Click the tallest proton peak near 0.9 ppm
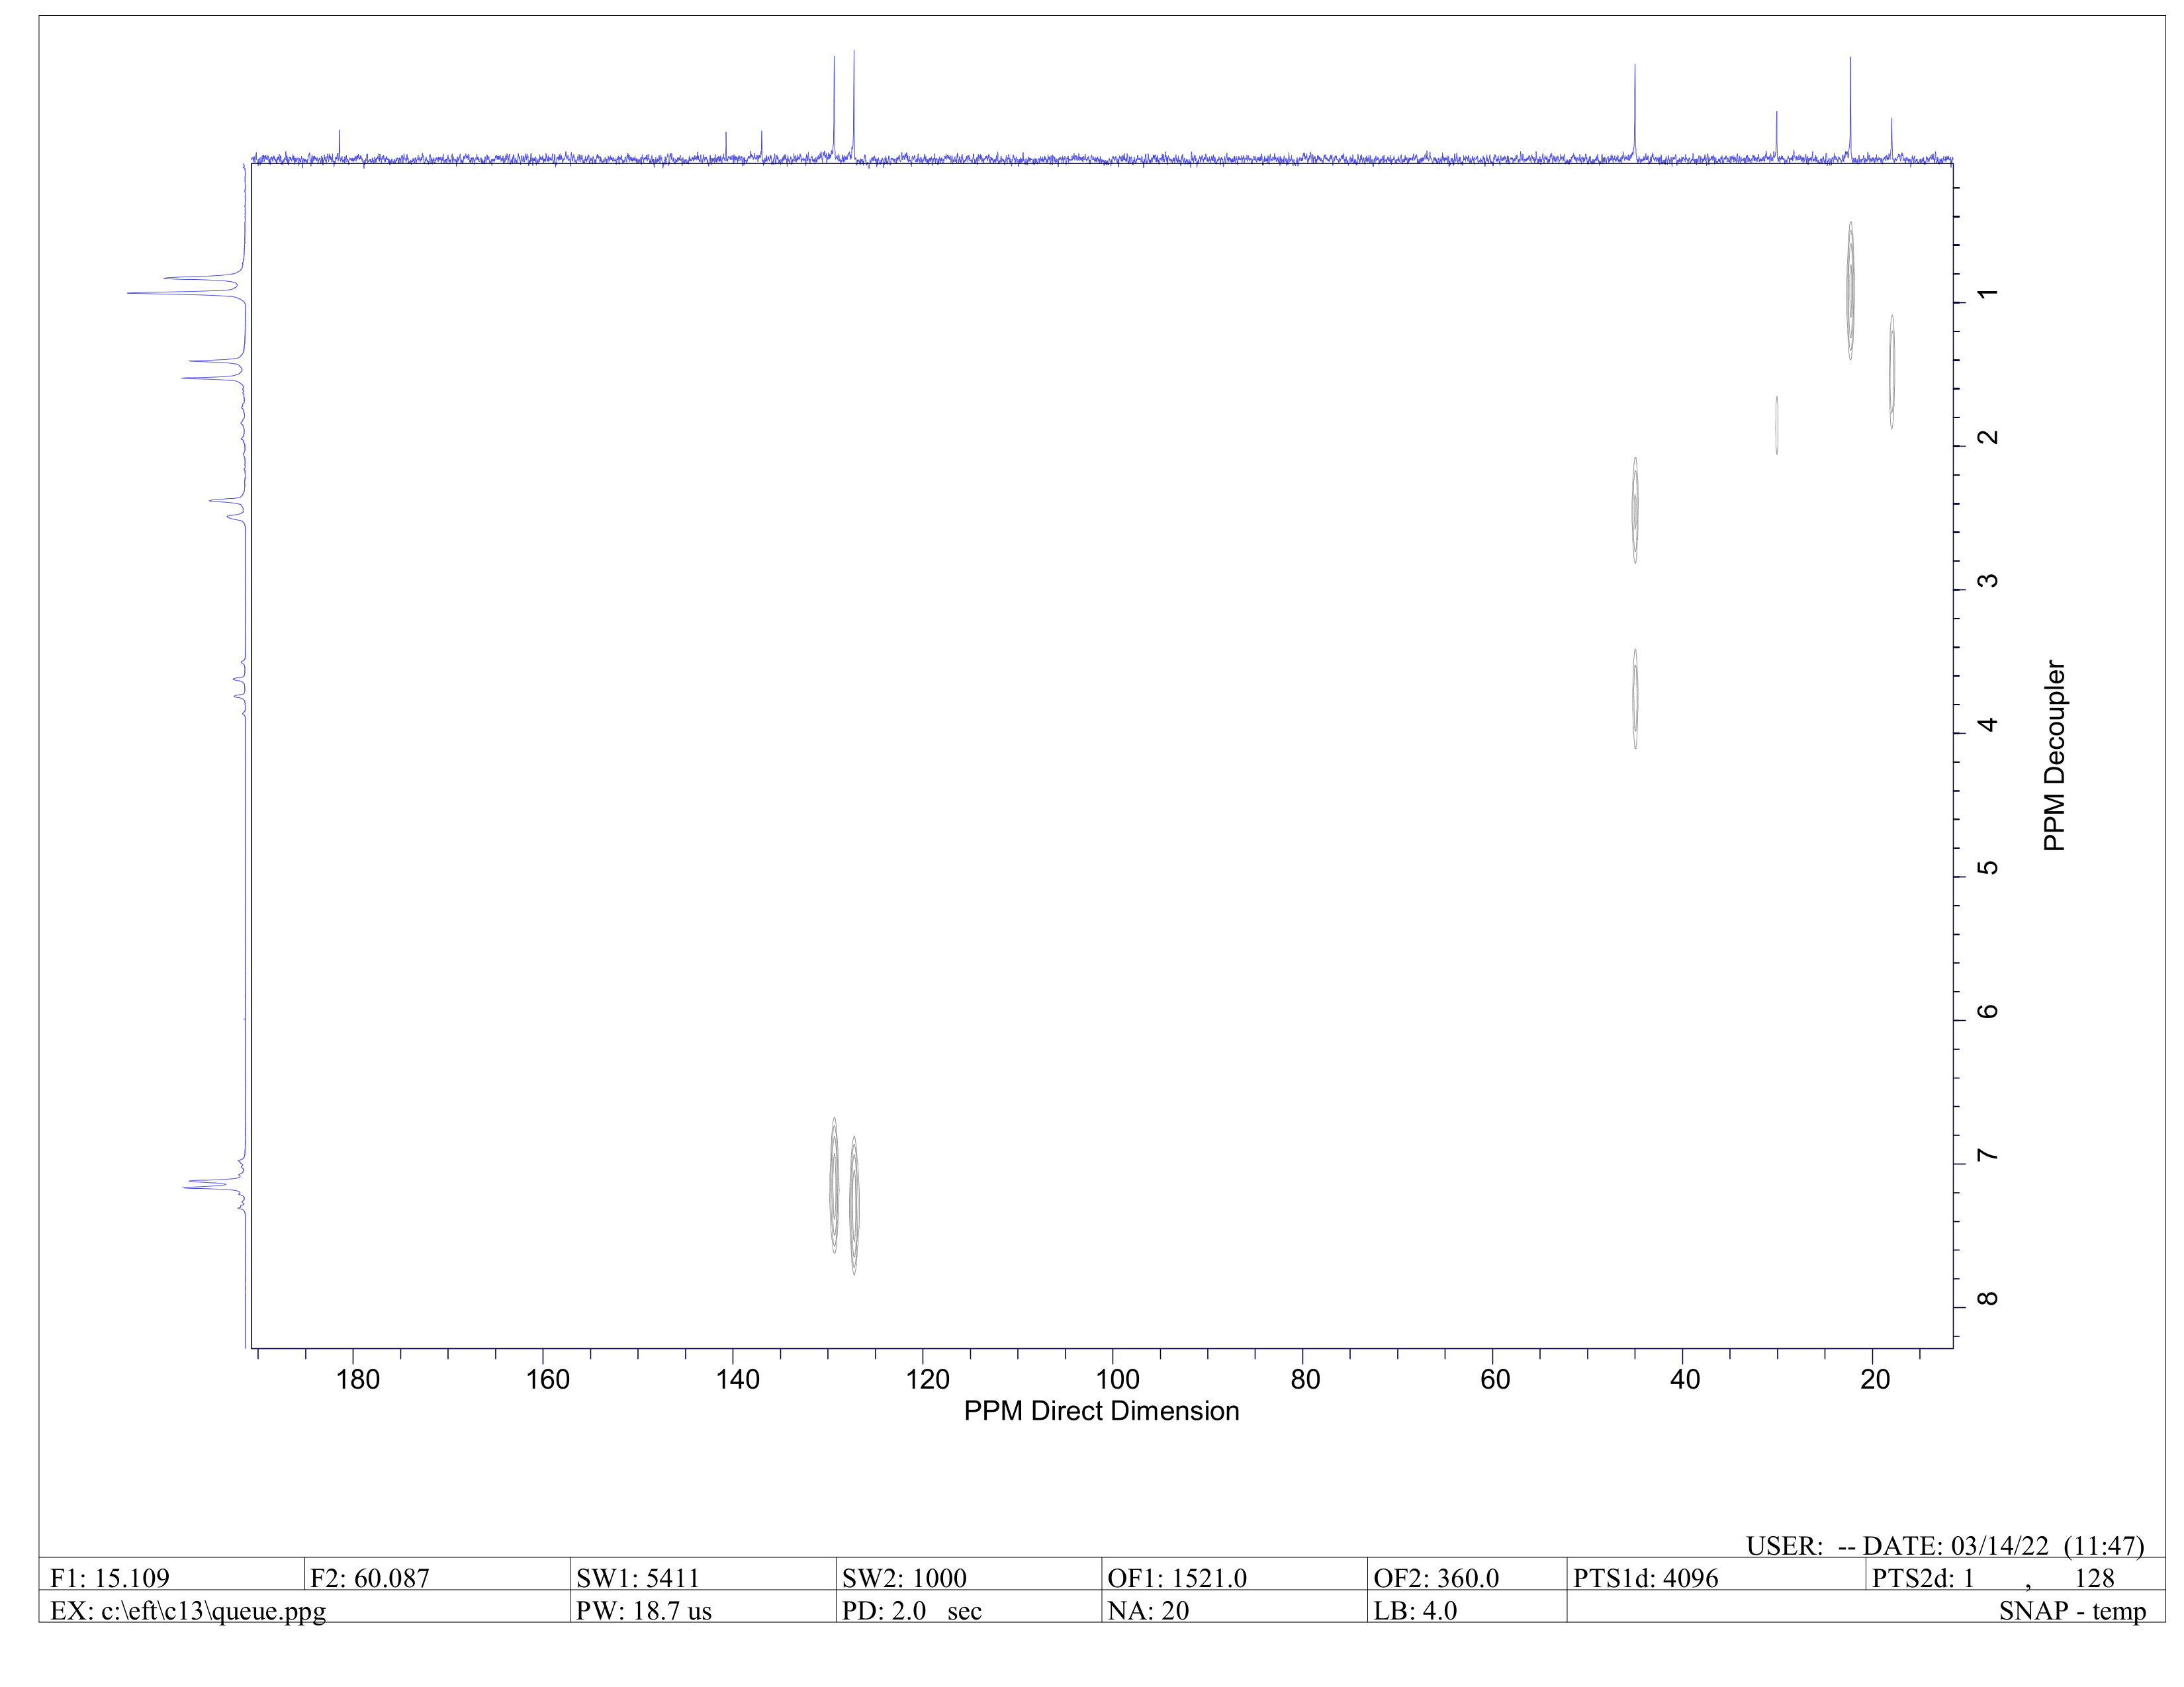Image resolution: width=2184 pixels, height=1687 pixels. click(x=186, y=293)
